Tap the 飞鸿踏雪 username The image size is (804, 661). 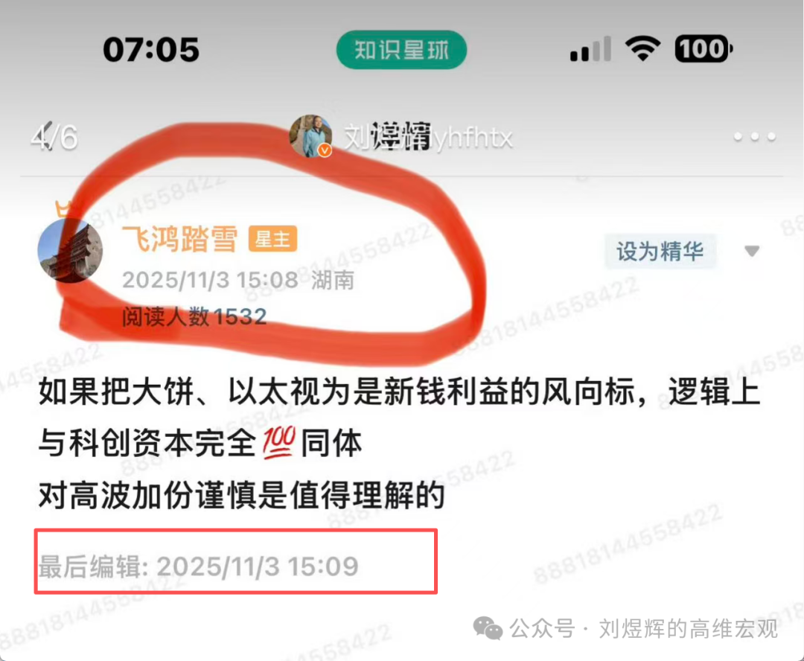[179, 239]
